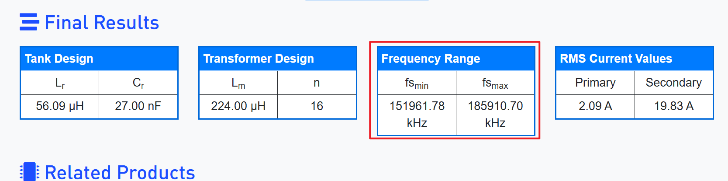Select the Related Products heading
Screen dimensions: 728x181
click(120, 173)
